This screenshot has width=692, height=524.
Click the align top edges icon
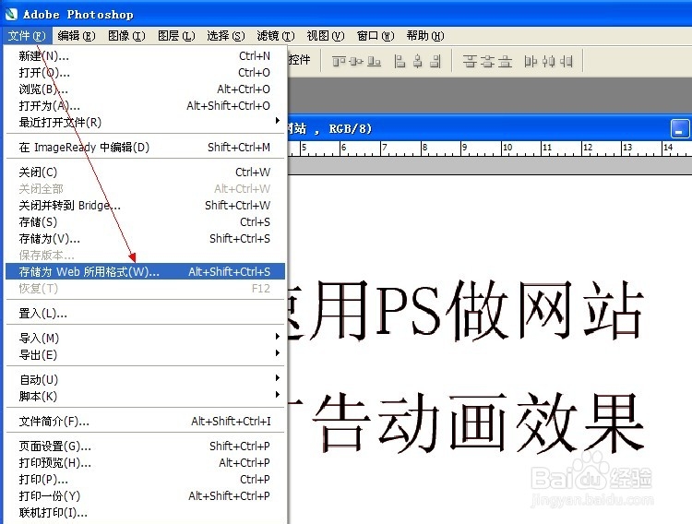click(x=339, y=61)
